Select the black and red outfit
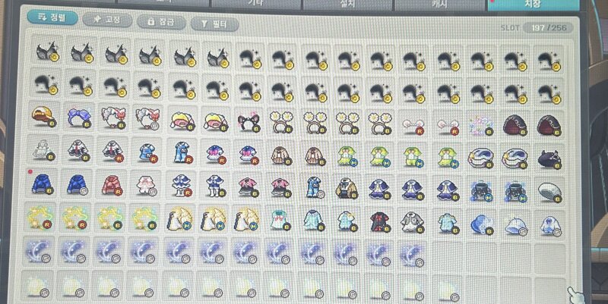The width and height of the screenshot is (608, 304). pyautogui.click(x=380, y=222)
